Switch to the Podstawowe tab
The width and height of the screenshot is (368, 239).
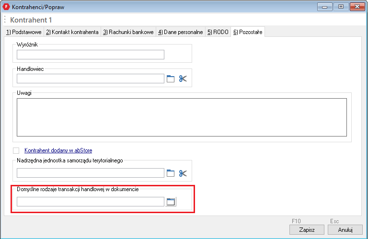23,32
